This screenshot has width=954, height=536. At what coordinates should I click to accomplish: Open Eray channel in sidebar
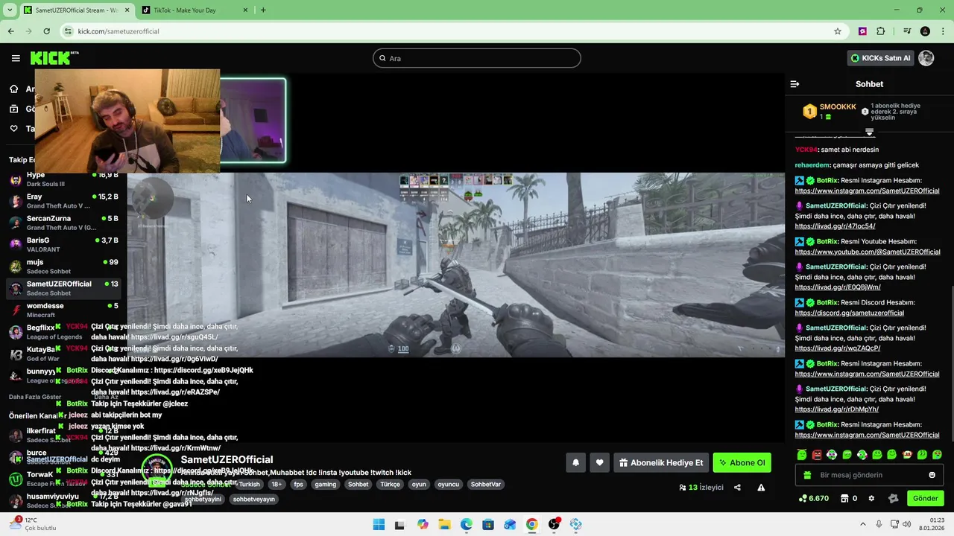tap(63, 201)
